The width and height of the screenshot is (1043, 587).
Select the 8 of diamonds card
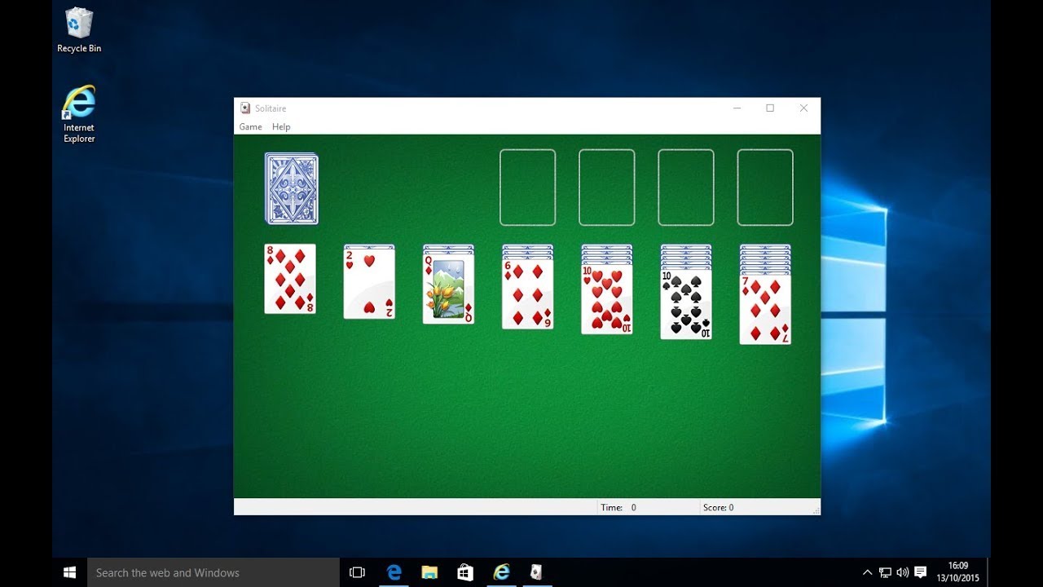coord(290,279)
